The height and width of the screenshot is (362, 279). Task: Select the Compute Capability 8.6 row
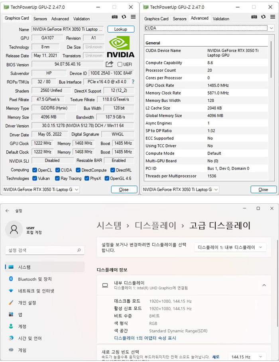[206, 63]
